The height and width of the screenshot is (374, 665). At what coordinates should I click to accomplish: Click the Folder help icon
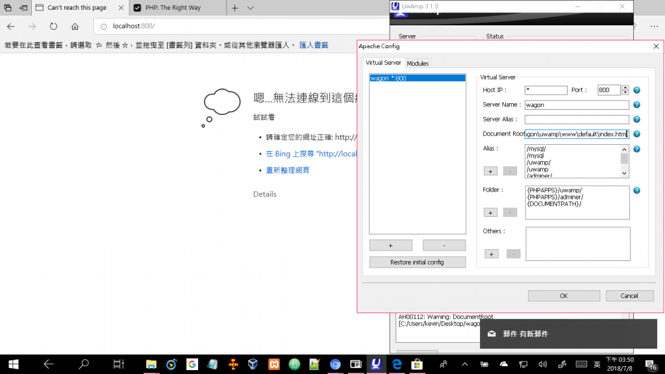click(636, 190)
